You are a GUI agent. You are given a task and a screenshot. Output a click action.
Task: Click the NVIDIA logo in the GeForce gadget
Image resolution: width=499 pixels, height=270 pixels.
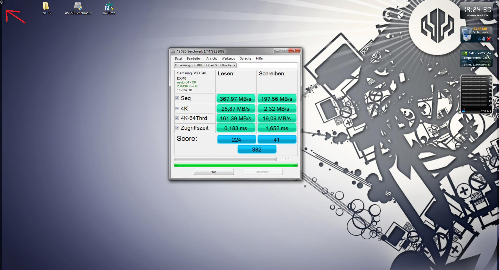(x=464, y=53)
